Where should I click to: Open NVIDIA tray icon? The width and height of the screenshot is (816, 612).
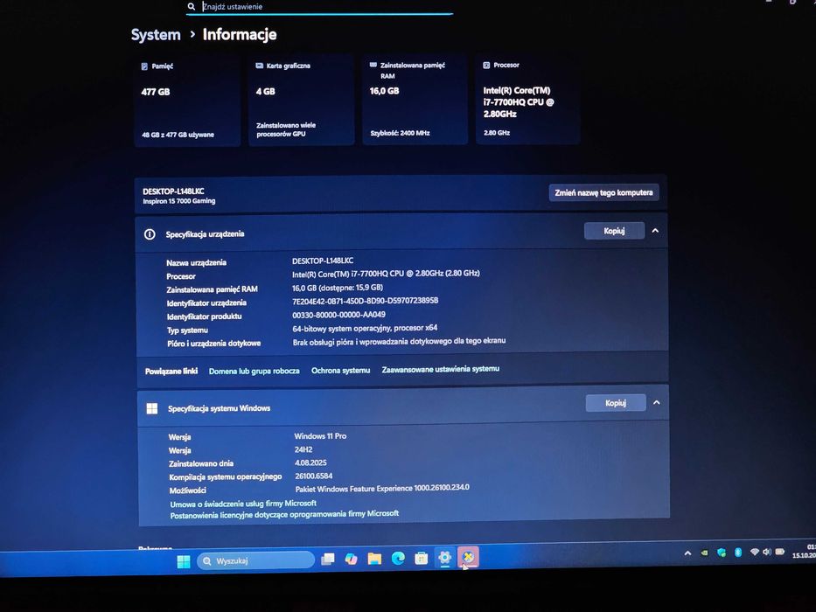[x=704, y=553]
